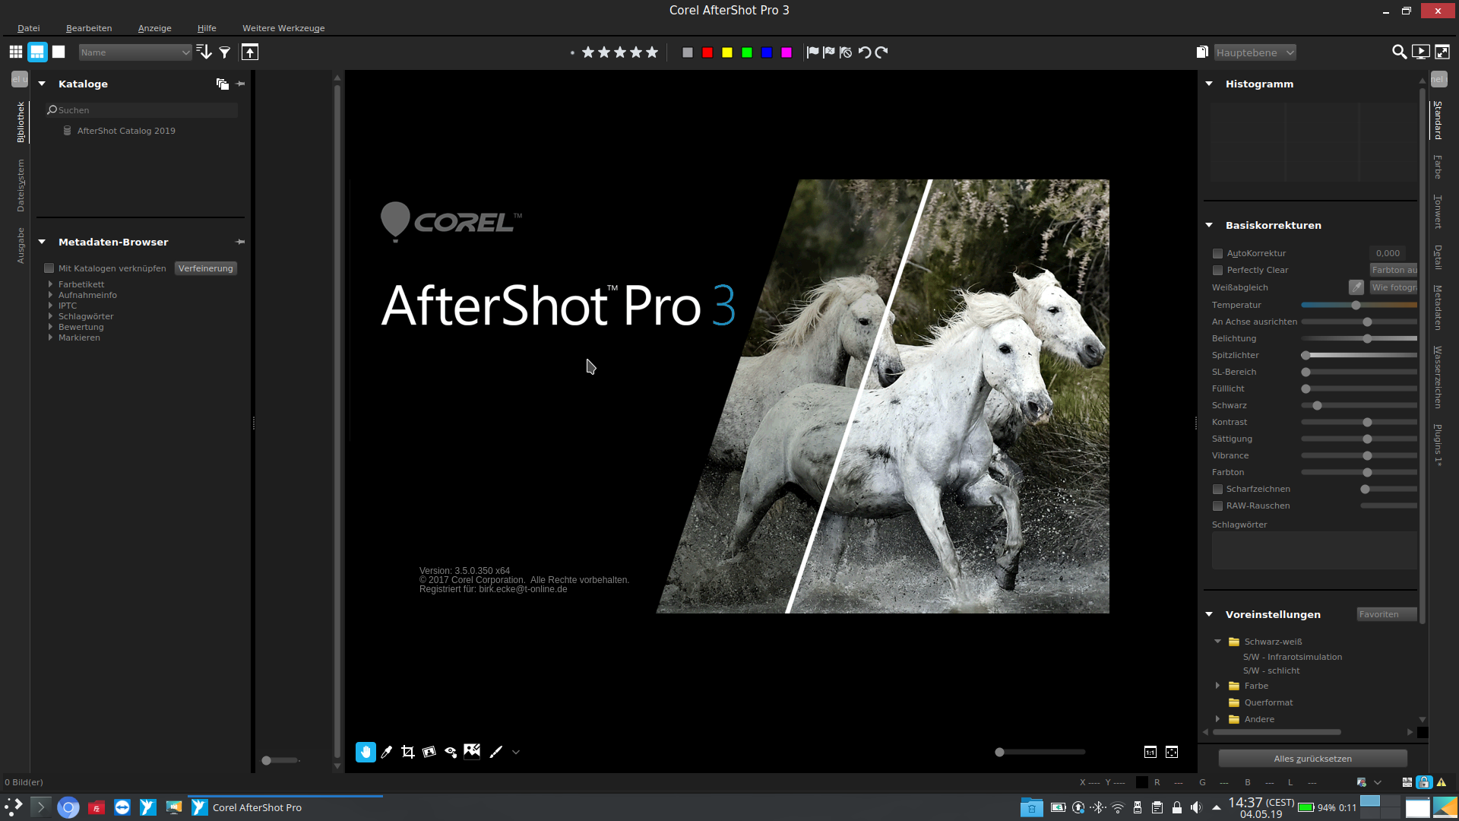
Task: Select the red color label swatch
Action: [707, 52]
